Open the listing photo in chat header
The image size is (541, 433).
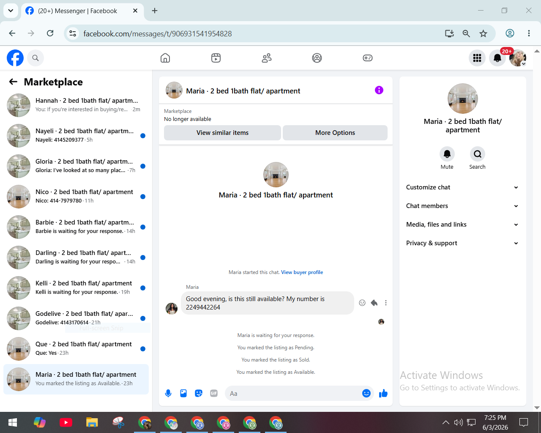(174, 90)
